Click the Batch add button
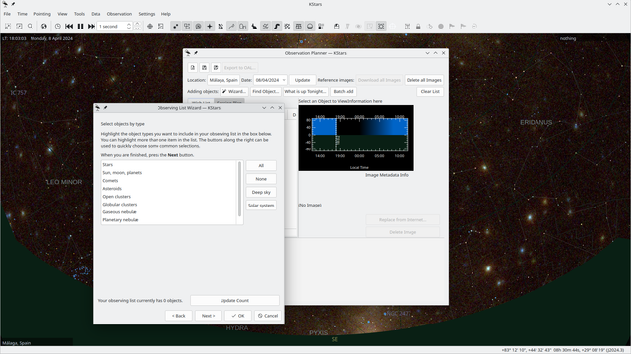 pos(344,92)
